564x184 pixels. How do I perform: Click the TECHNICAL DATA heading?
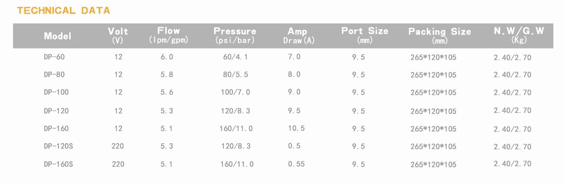[x=63, y=11]
